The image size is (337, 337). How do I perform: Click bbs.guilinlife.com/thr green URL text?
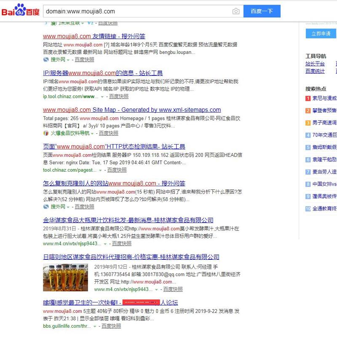[x=67, y=326]
